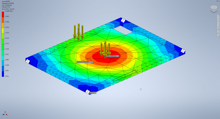The height and width of the screenshot is (119, 220).
Task: Close the navigation bar with its small X
Action: click(x=219, y=15)
